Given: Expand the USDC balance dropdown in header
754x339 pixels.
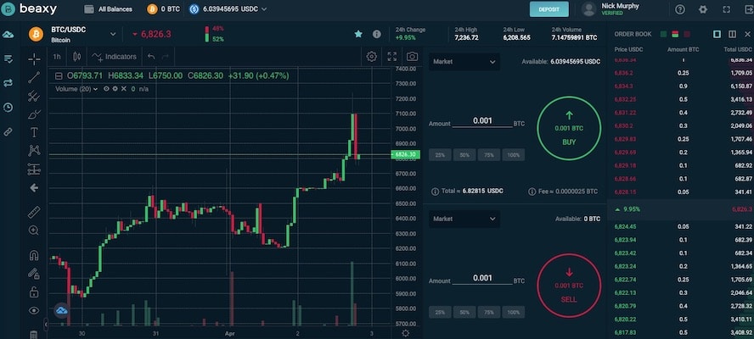Looking at the screenshot, I should [264, 9].
